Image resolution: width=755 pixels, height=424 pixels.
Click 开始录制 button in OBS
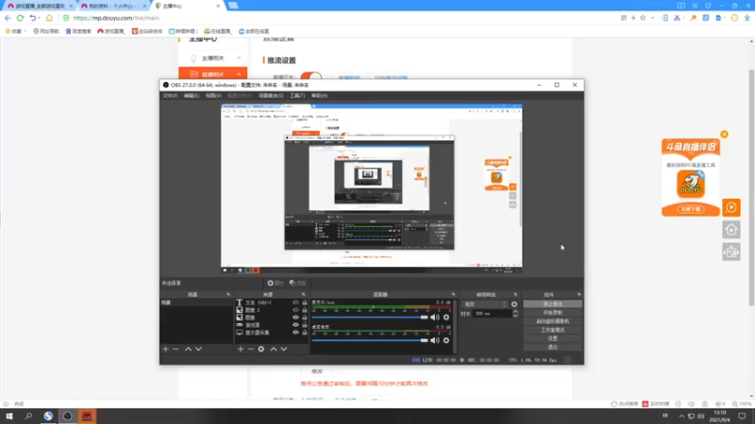click(552, 313)
